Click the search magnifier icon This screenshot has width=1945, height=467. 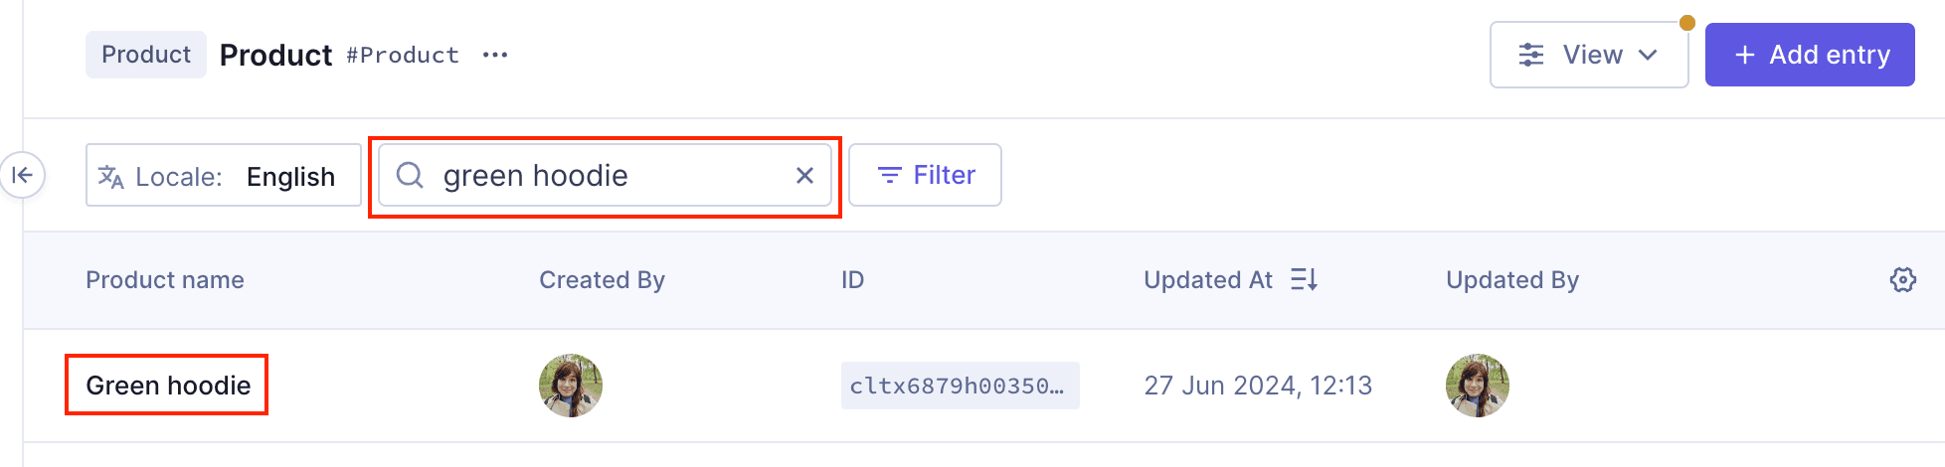point(410,176)
